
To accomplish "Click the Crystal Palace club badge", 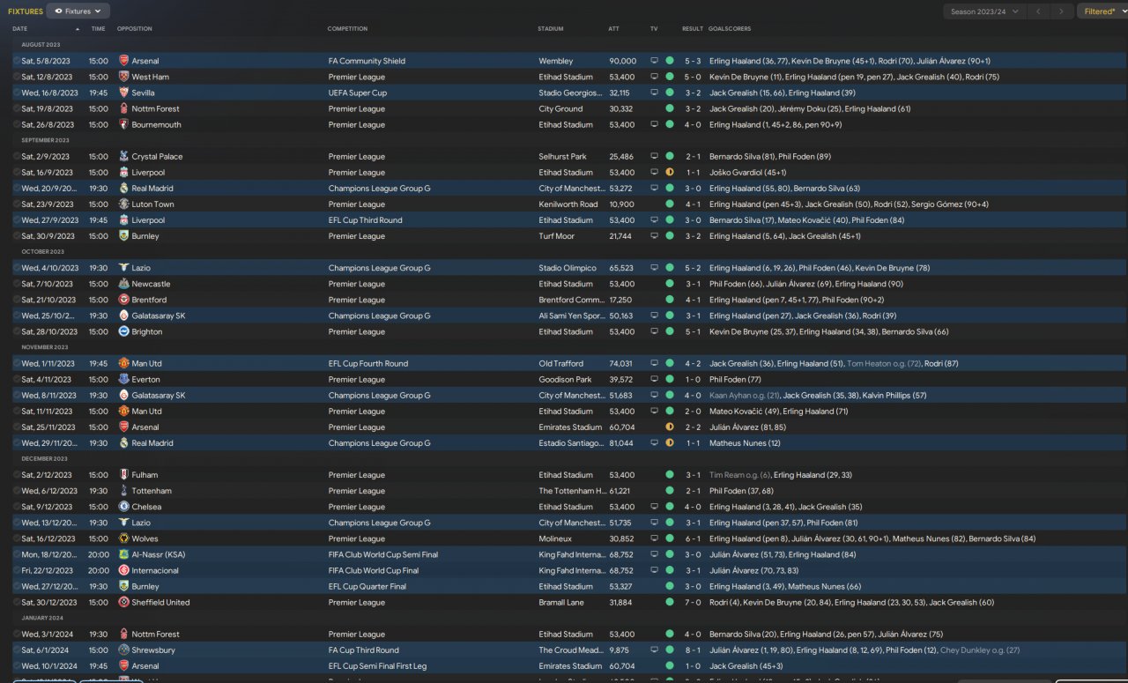I will (124, 157).
